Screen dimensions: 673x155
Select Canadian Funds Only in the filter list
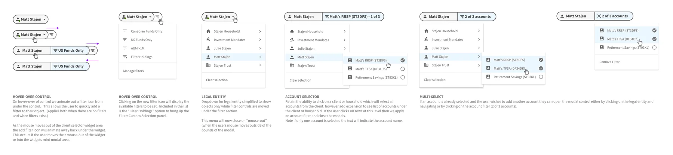coord(147,31)
